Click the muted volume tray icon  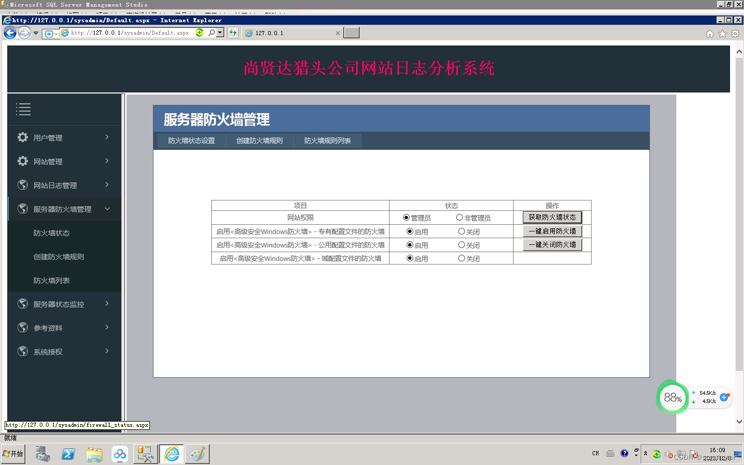click(669, 454)
